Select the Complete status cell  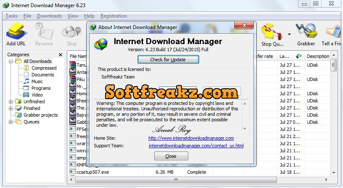coord(197,172)
